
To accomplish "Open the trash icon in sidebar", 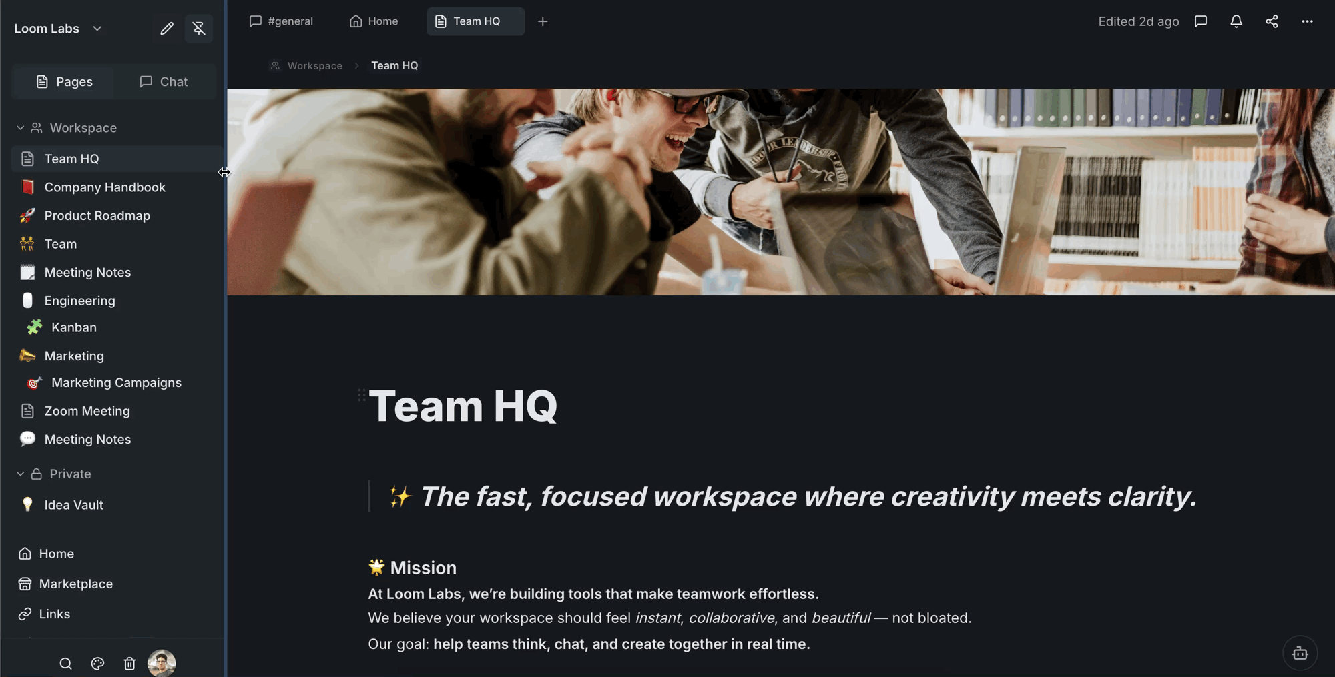I will [129, 663].
